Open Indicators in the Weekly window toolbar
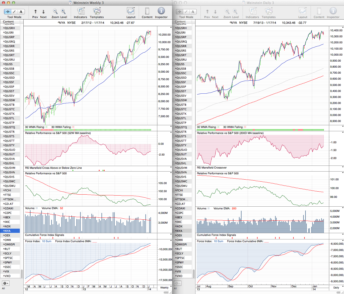 tap(81, 12)
